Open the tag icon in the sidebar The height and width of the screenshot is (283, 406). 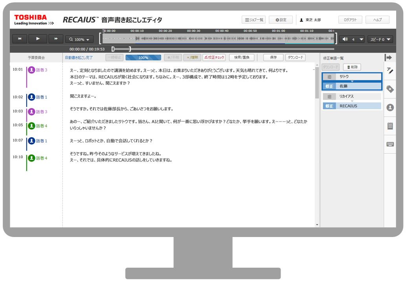pyautogui.click(x=390, y=89)
